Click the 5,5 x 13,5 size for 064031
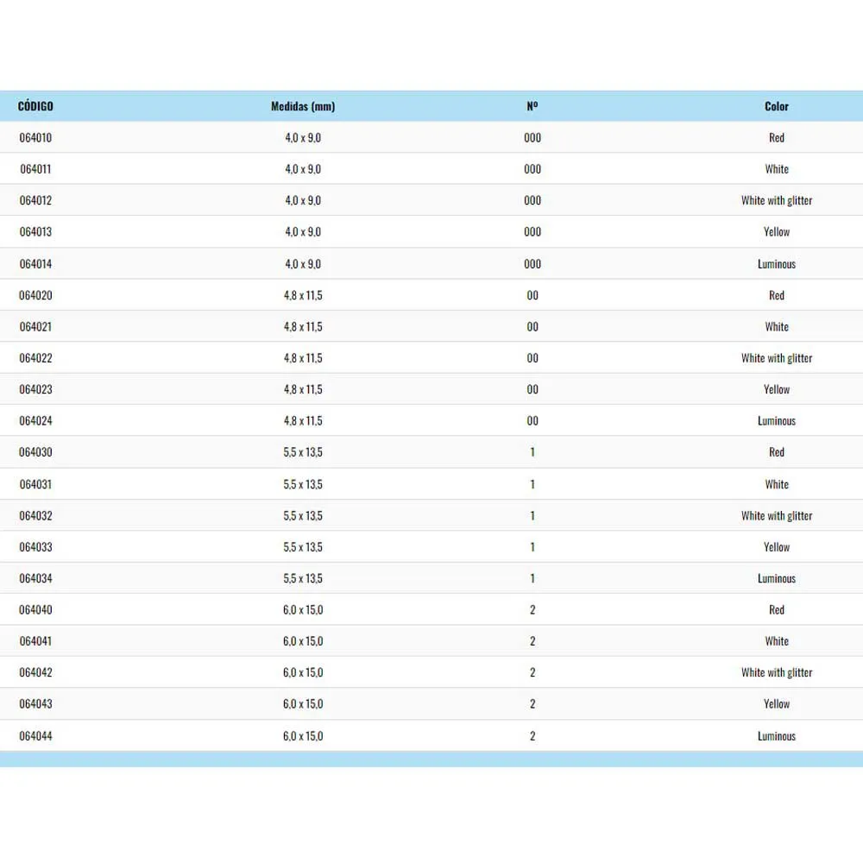The image size is (863, 863). (x=303, y=484)
